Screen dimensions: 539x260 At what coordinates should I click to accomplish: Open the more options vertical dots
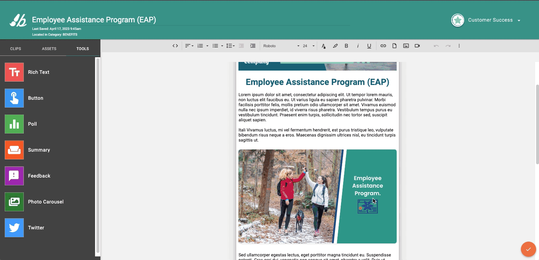[x=459, y=46]
